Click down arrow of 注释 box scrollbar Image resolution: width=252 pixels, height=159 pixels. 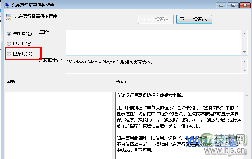(x=244, y=52)
